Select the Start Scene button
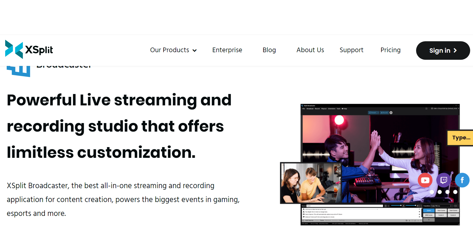 point(453,211)
